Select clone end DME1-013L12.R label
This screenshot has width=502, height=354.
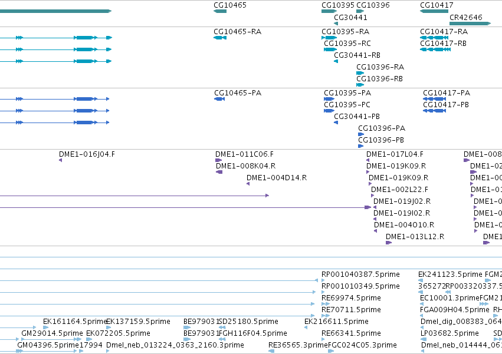click(415, 237)
